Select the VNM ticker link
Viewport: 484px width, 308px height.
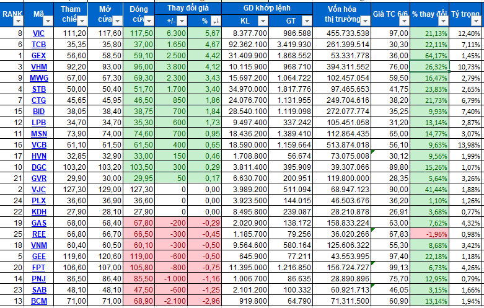tap(38, 245)
